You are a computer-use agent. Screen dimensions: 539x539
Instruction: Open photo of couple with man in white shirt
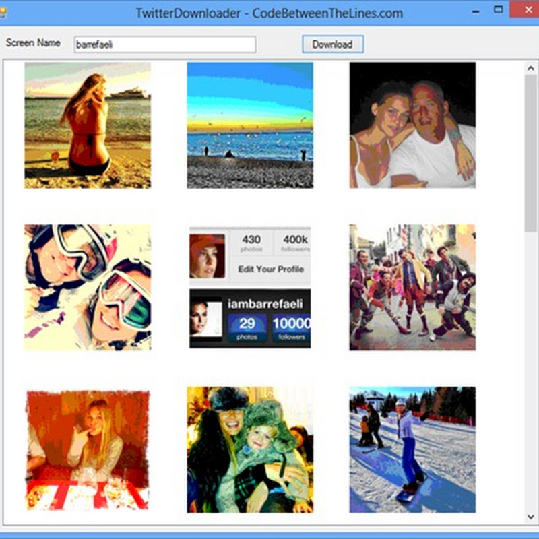412,125
